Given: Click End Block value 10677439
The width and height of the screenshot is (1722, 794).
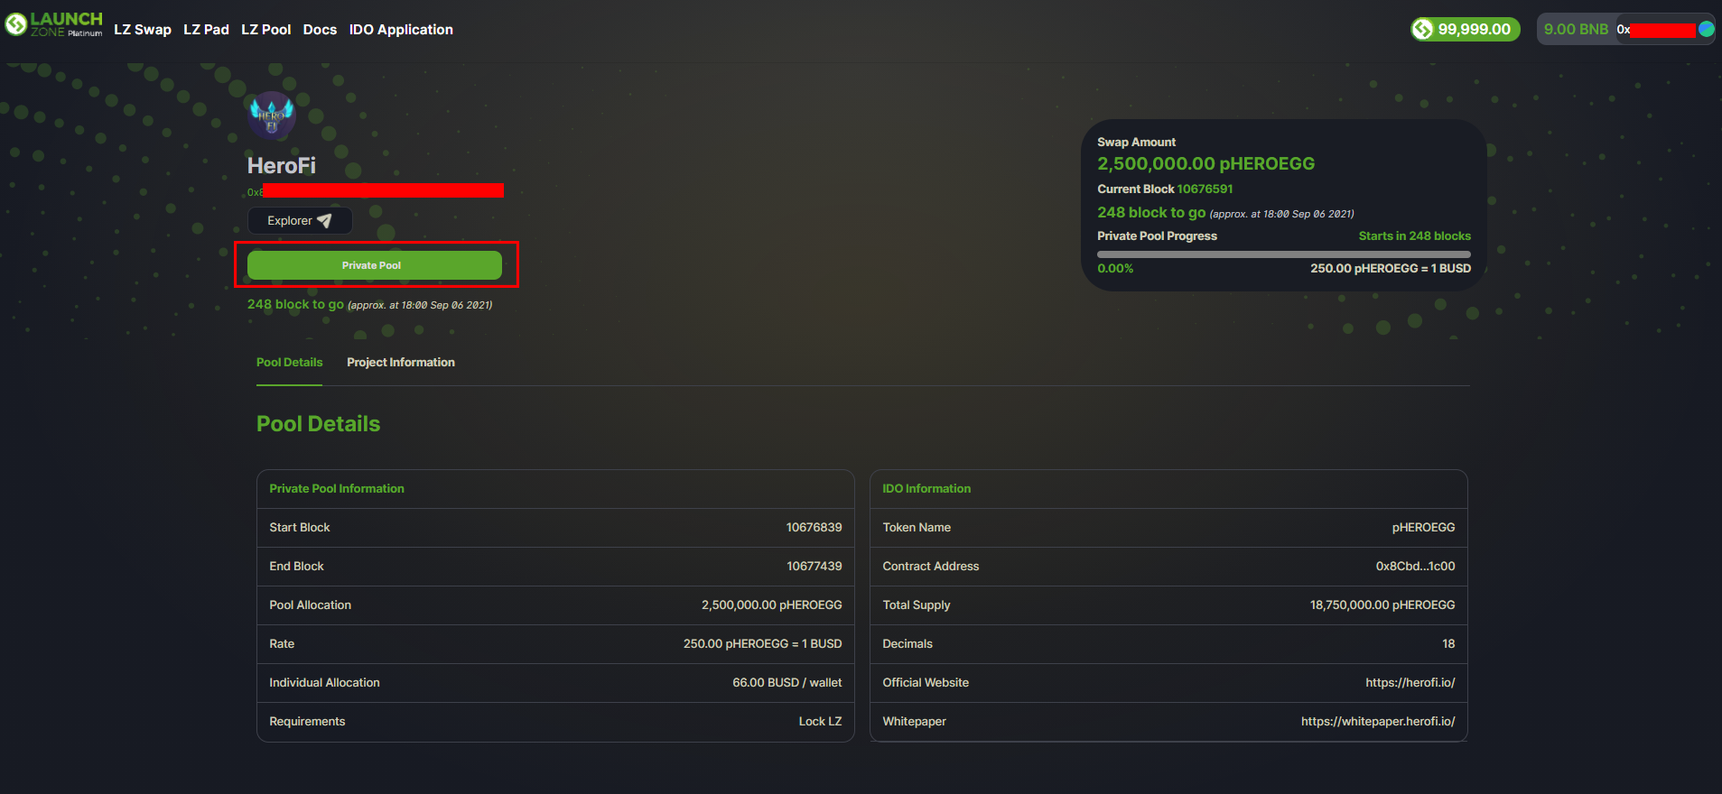Looking at the screenshot, I should (x=814, y=566).
